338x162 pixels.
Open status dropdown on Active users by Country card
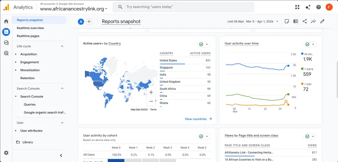pyautogui.click(x=204, y=44)
